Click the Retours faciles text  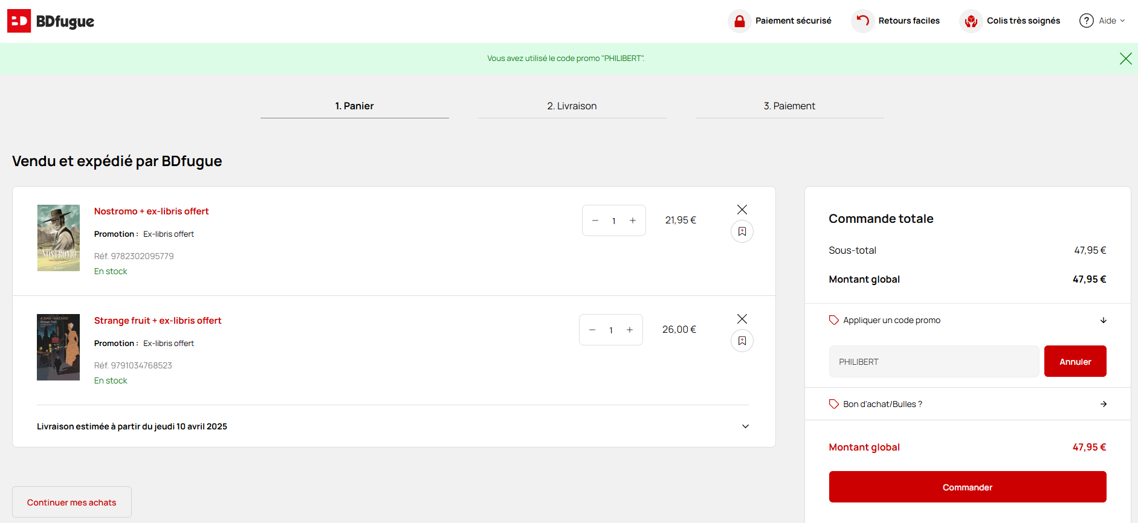pos(909,21)
